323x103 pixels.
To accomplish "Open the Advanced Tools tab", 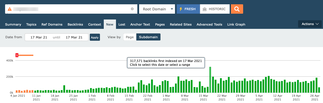I will pos(209,25).
